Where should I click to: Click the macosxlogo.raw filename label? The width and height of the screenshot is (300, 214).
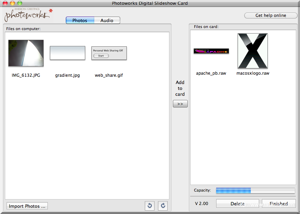253,73
